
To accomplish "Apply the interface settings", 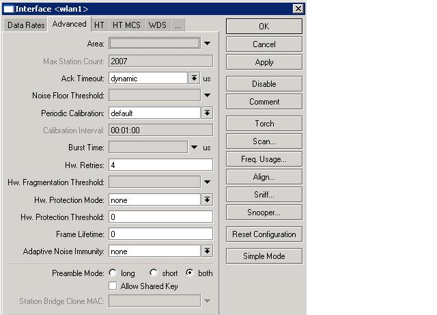I will click(264, 62).
